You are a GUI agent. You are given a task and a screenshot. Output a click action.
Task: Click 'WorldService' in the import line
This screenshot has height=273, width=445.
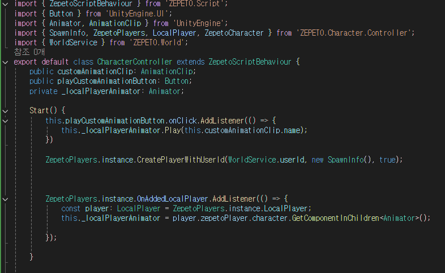[x=73, y=42]
